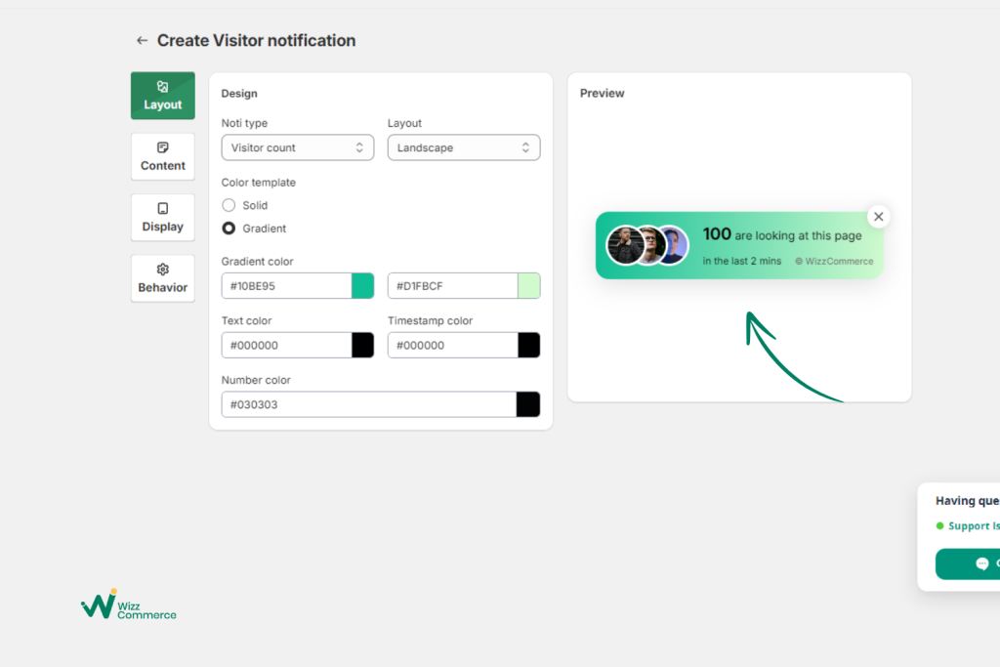
Task: Switch to the Display tab
Action: coord(163,218)
